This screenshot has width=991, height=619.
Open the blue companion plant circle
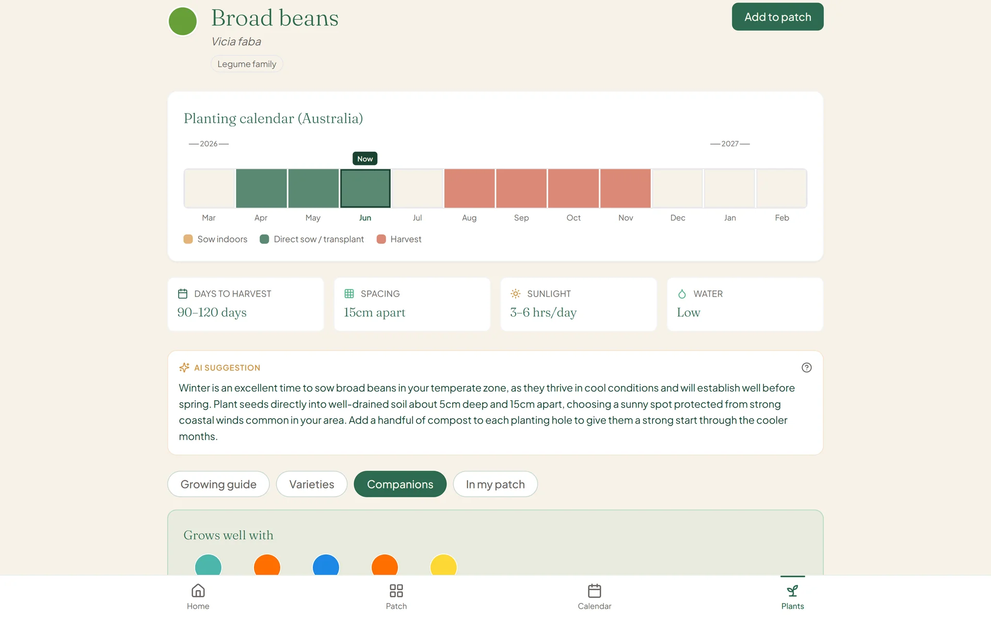coord(326,565)
